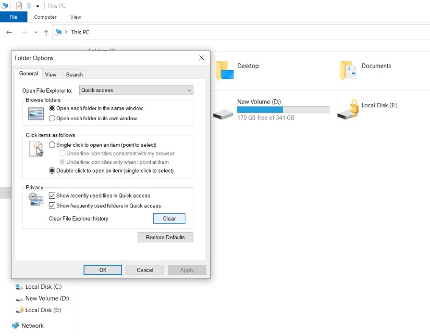Click Restore Defaults
430x336 pixels.
coord(165,237)
